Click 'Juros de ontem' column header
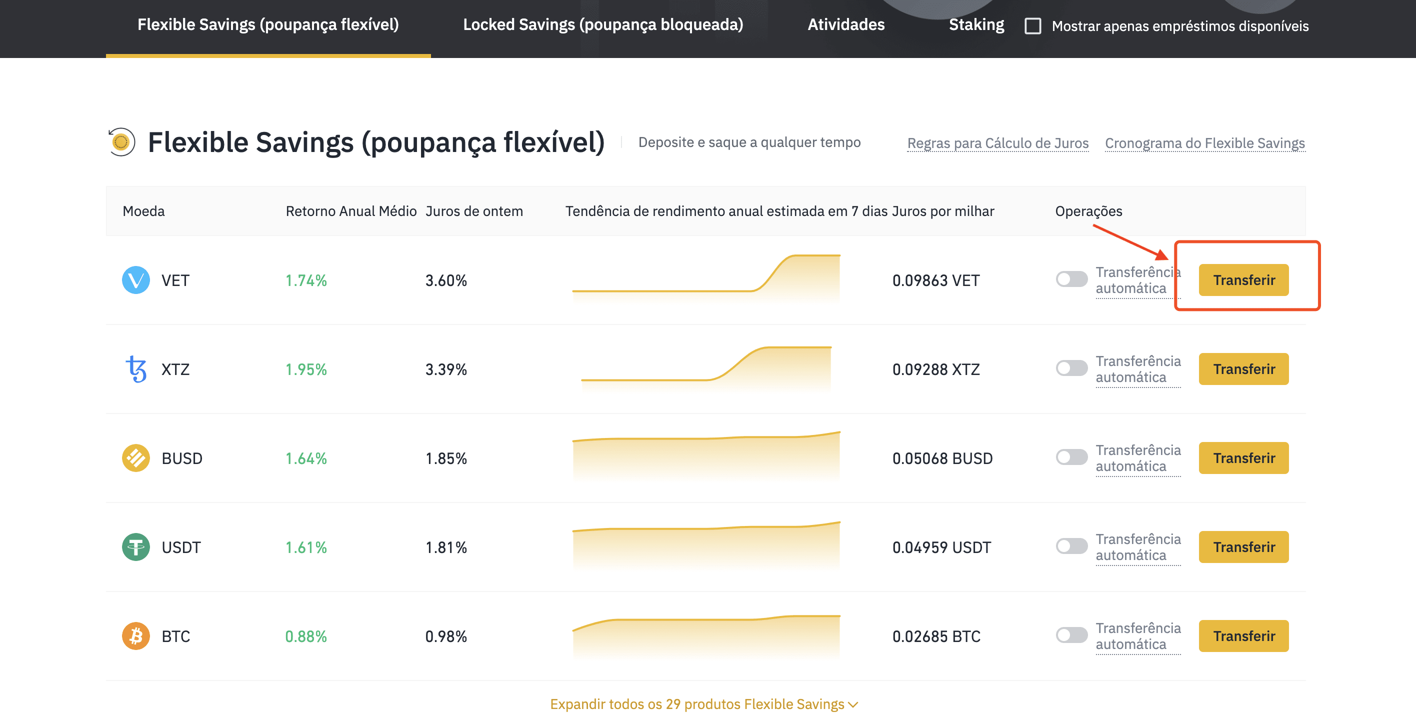1416x720 pixels. [474, 211]
